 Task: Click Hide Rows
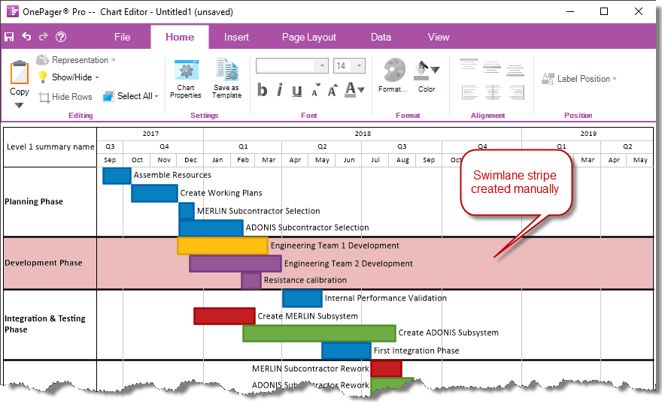click(x=65, y=97)
